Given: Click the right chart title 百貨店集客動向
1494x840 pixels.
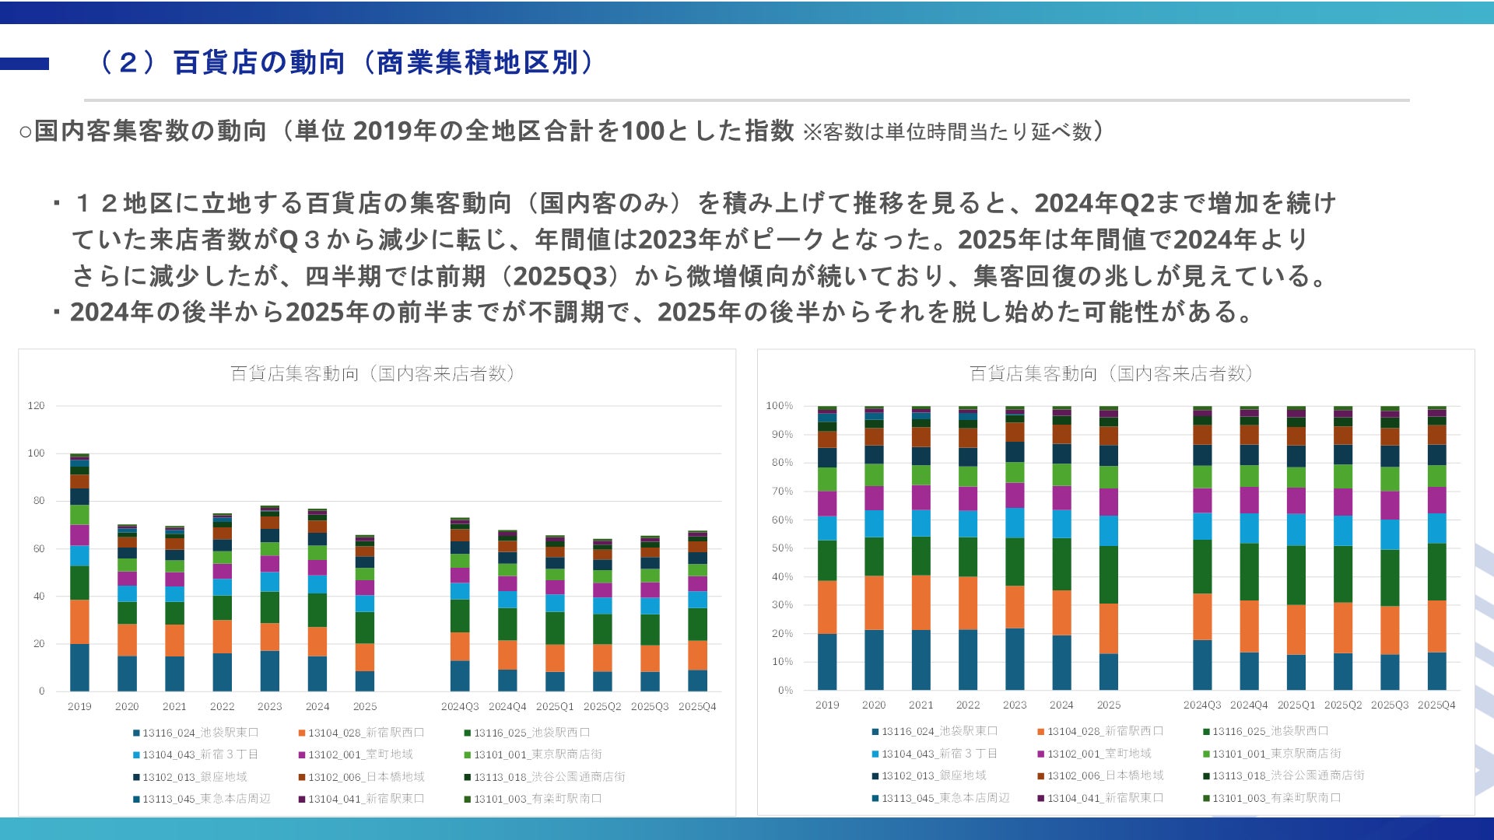Looking at the screenshot, I should coord(1112,374).
